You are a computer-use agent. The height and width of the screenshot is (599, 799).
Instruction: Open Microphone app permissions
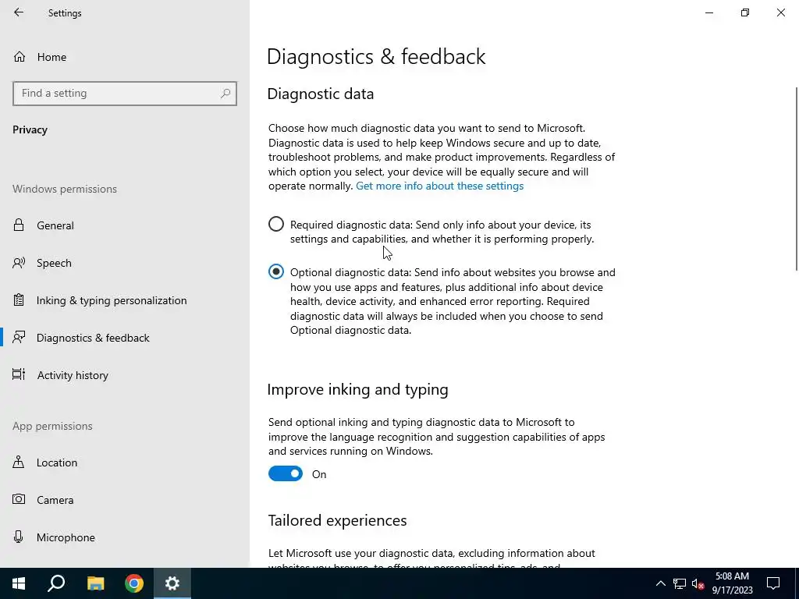[x=66, y=537]
